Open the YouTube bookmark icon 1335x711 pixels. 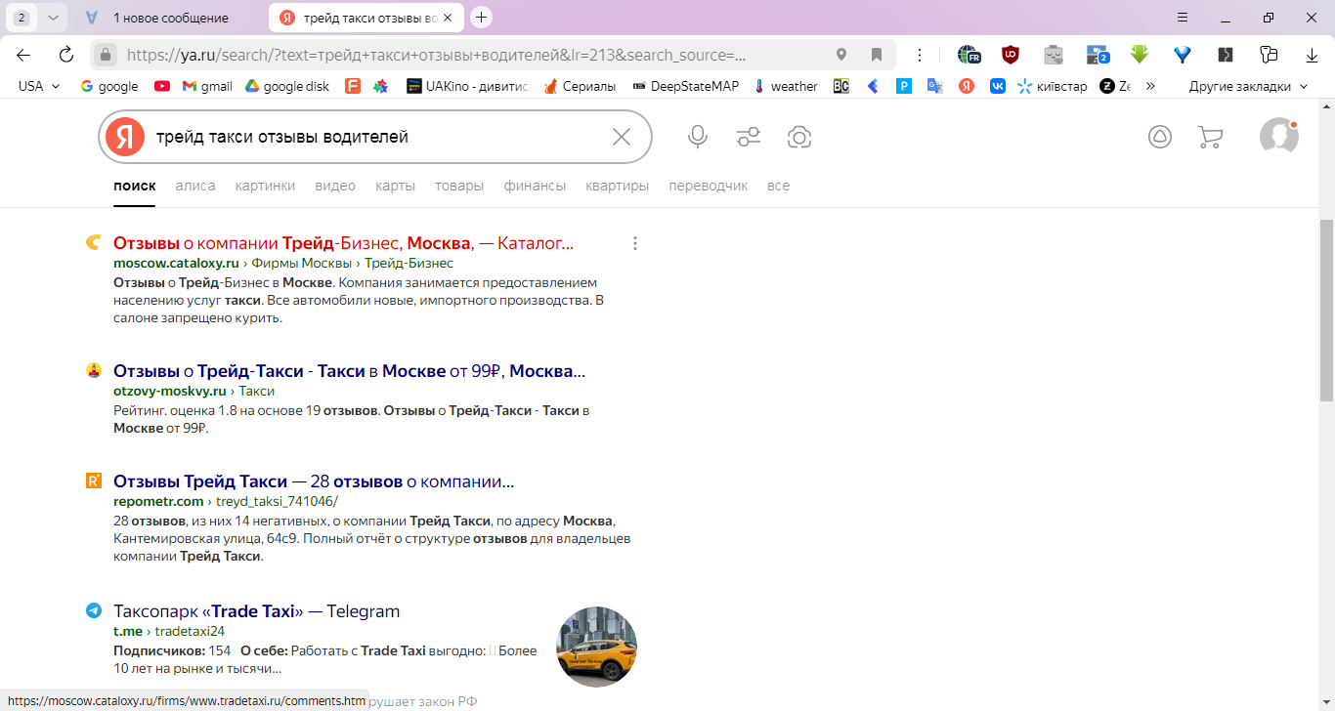[x=162, y=86]
